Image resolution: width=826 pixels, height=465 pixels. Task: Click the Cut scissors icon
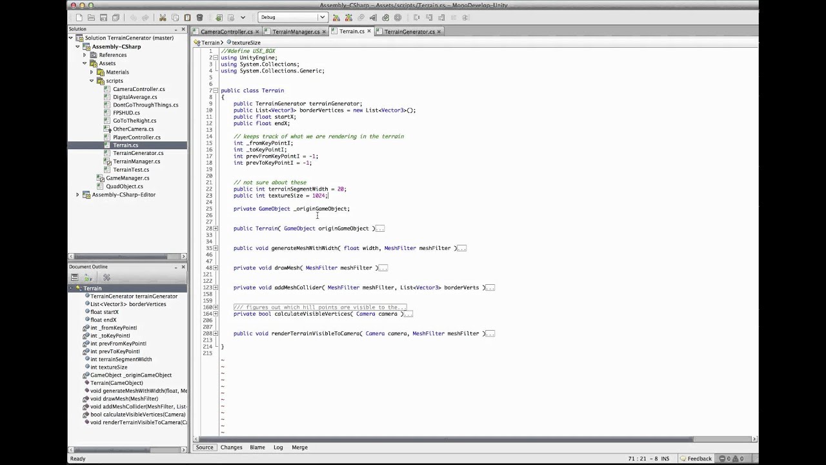(163, 17)
